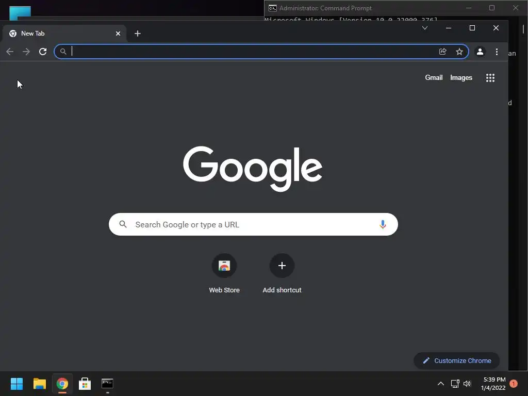The image size is (528, 396).
Task: Open the Google apps grid
Action: tap(490, 78)
